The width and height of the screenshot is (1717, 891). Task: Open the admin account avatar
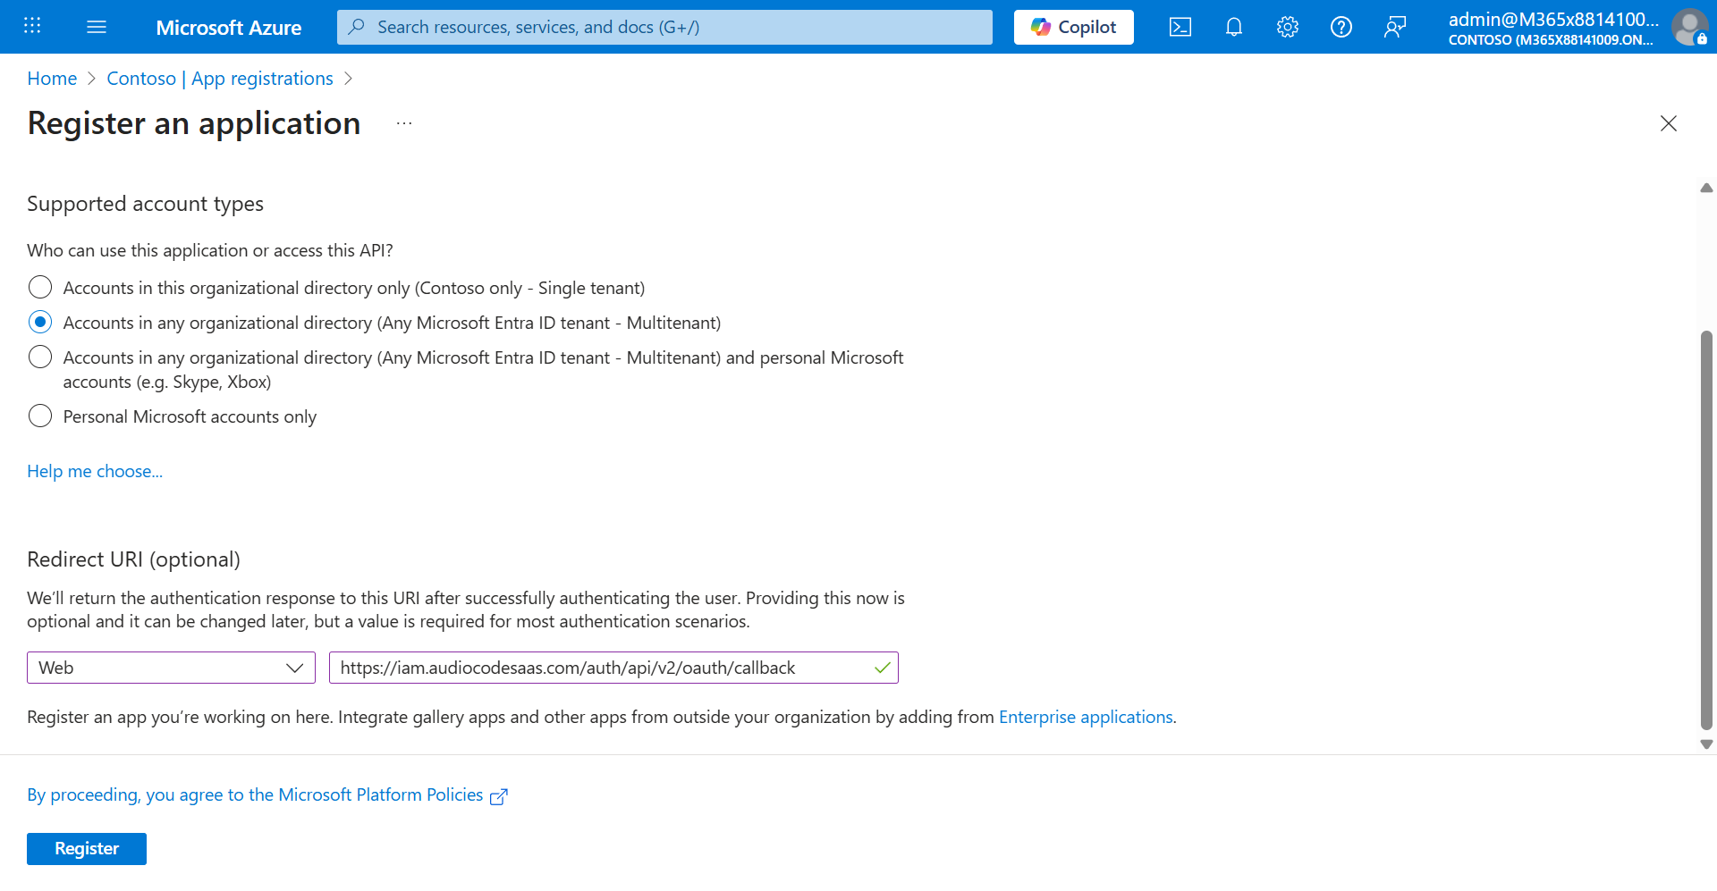[1688, 27]
